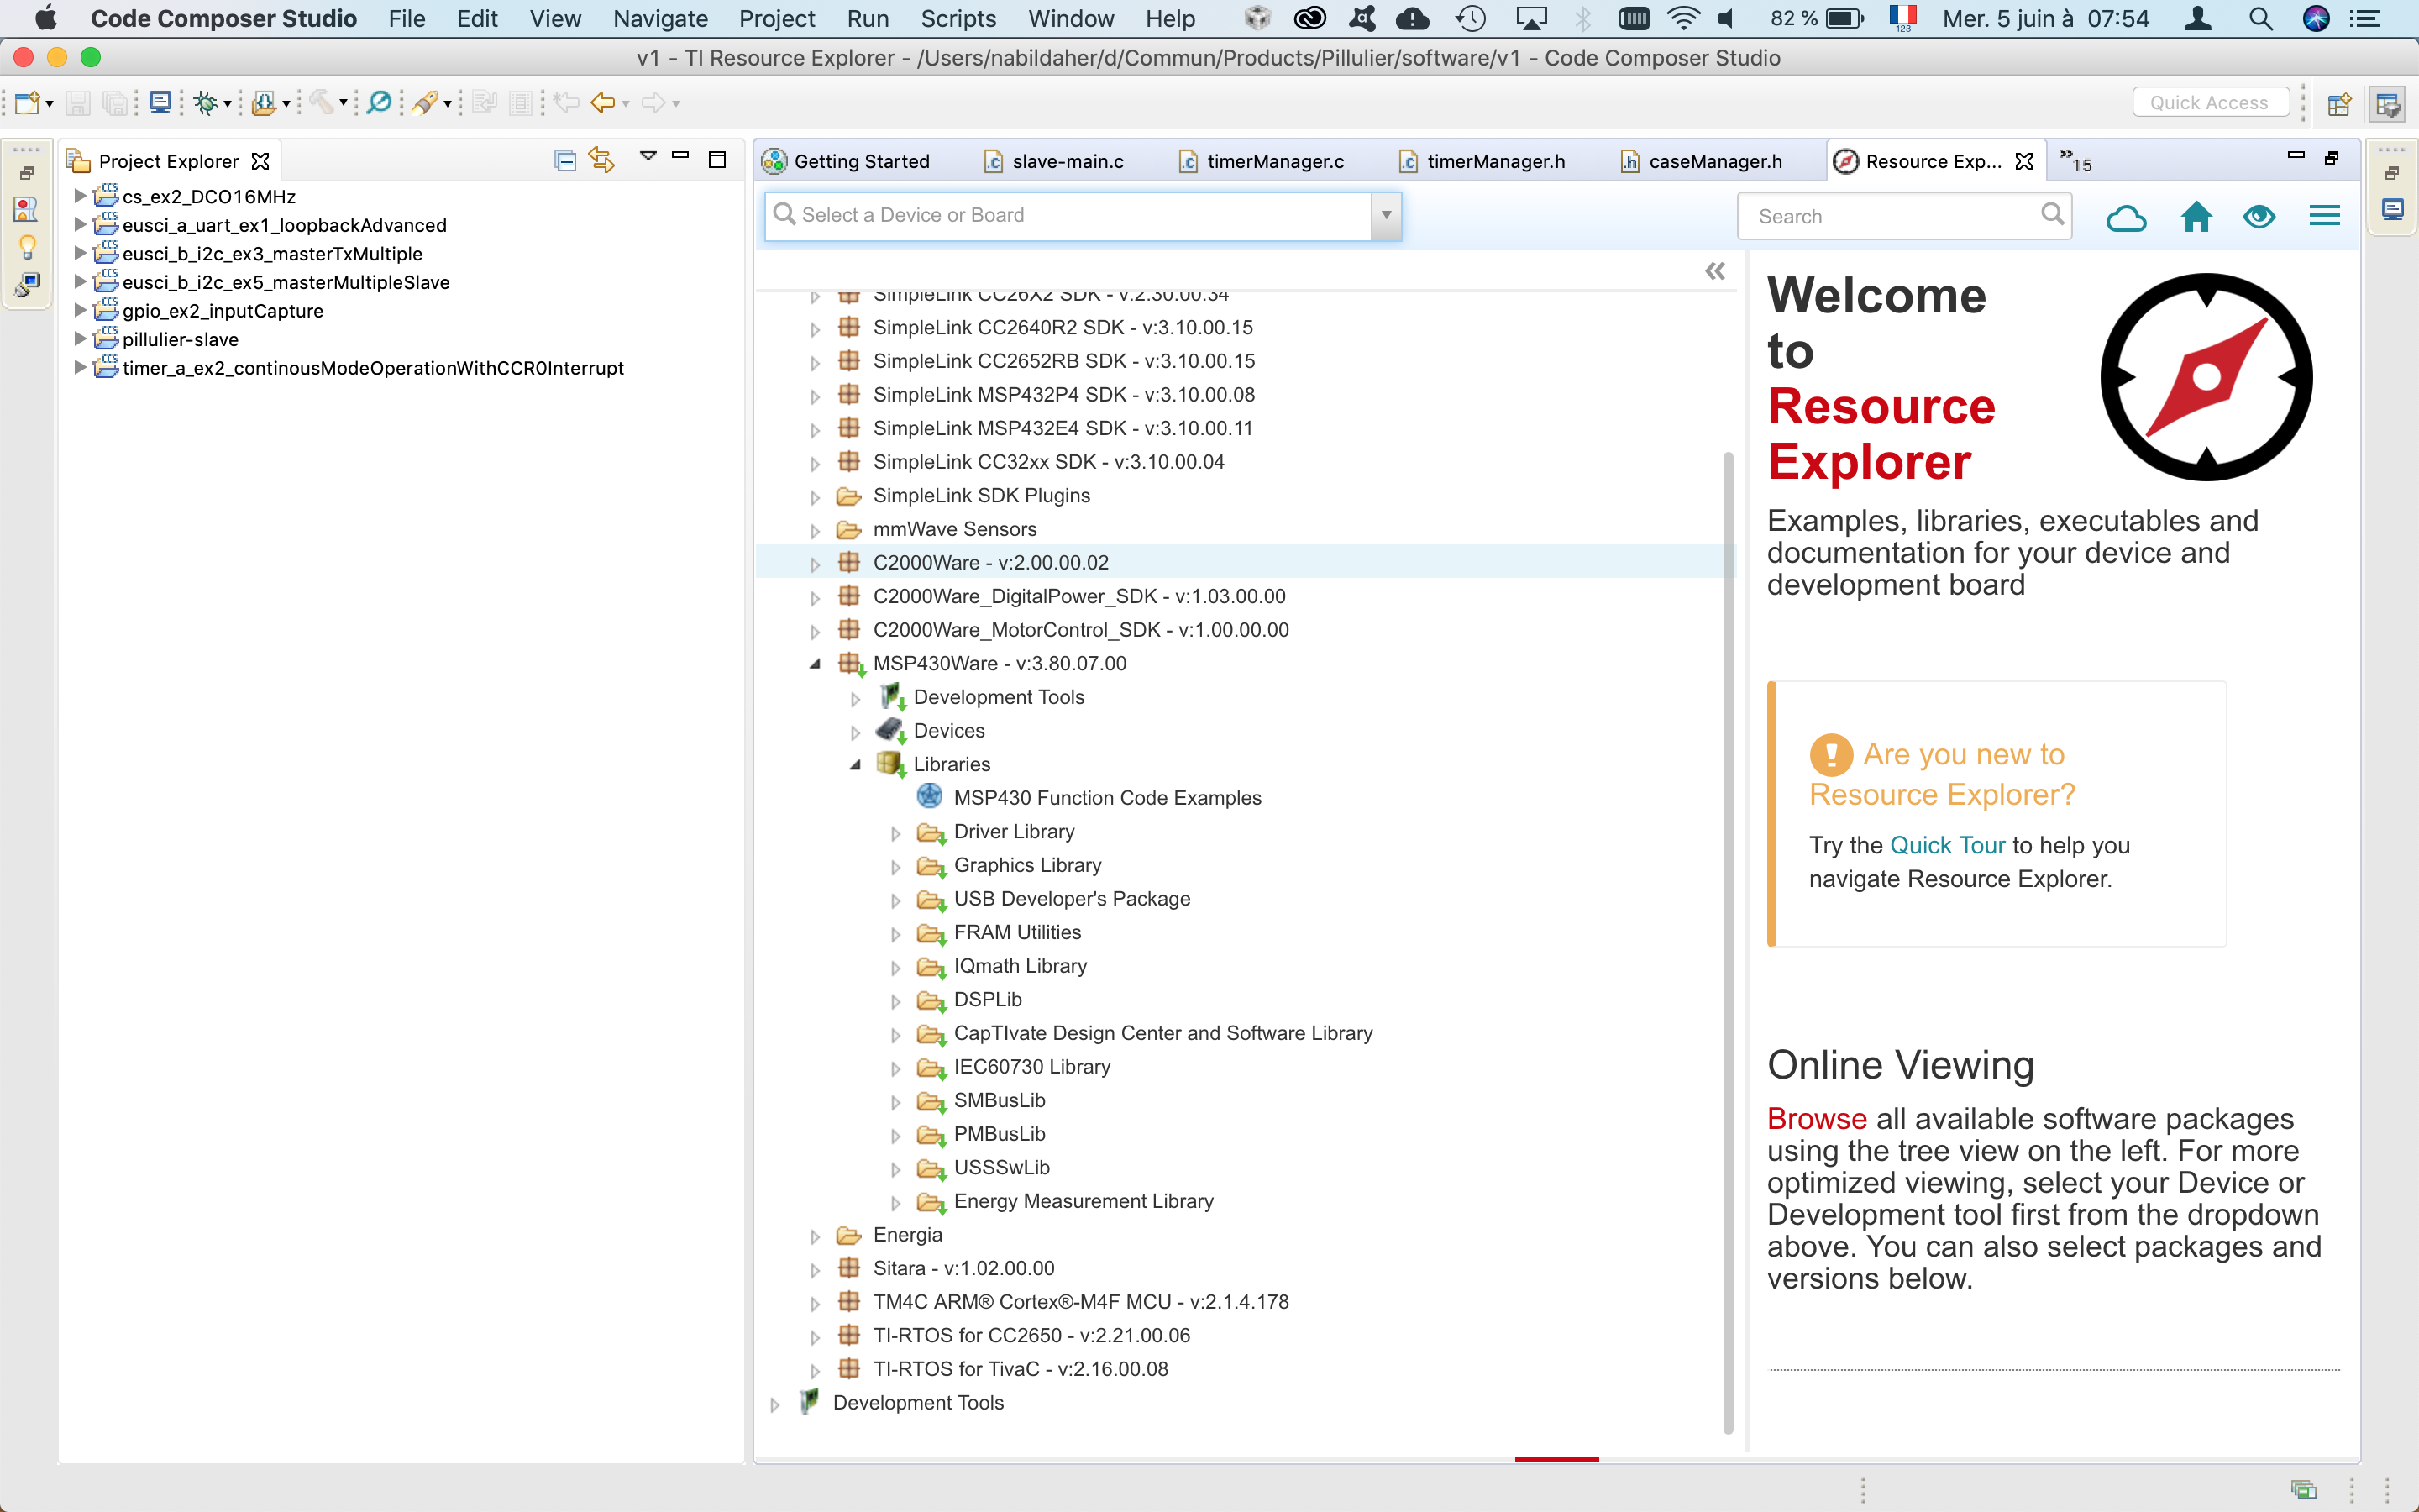Image resolution: width=2419 pixels, height=1512 pixels.
Task: Open the CCS Edit perspective button
Action: tap(2388, 104)
